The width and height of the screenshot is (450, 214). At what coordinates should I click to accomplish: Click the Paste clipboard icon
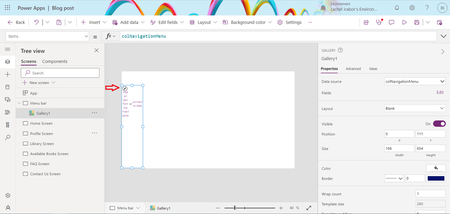pyautogui.click(x=59, y=22)
